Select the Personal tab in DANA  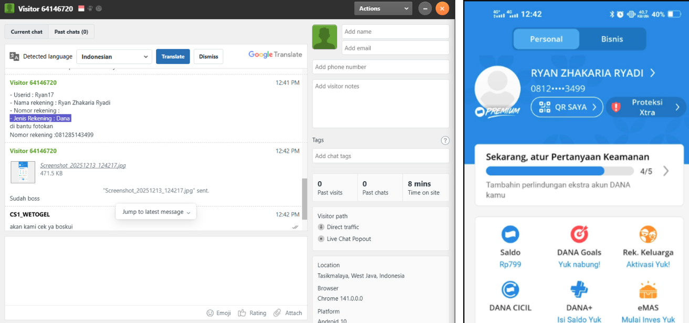pyautogui.click(x=546, y=39)
